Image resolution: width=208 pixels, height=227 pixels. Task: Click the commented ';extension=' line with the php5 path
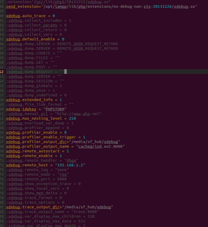click(x=58, y=2)
